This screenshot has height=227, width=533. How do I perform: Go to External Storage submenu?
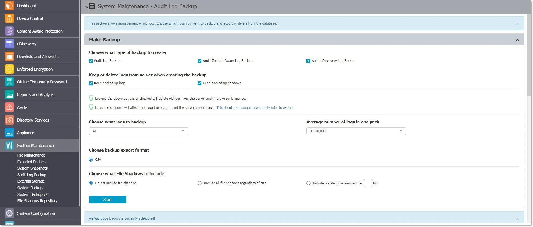31,181
